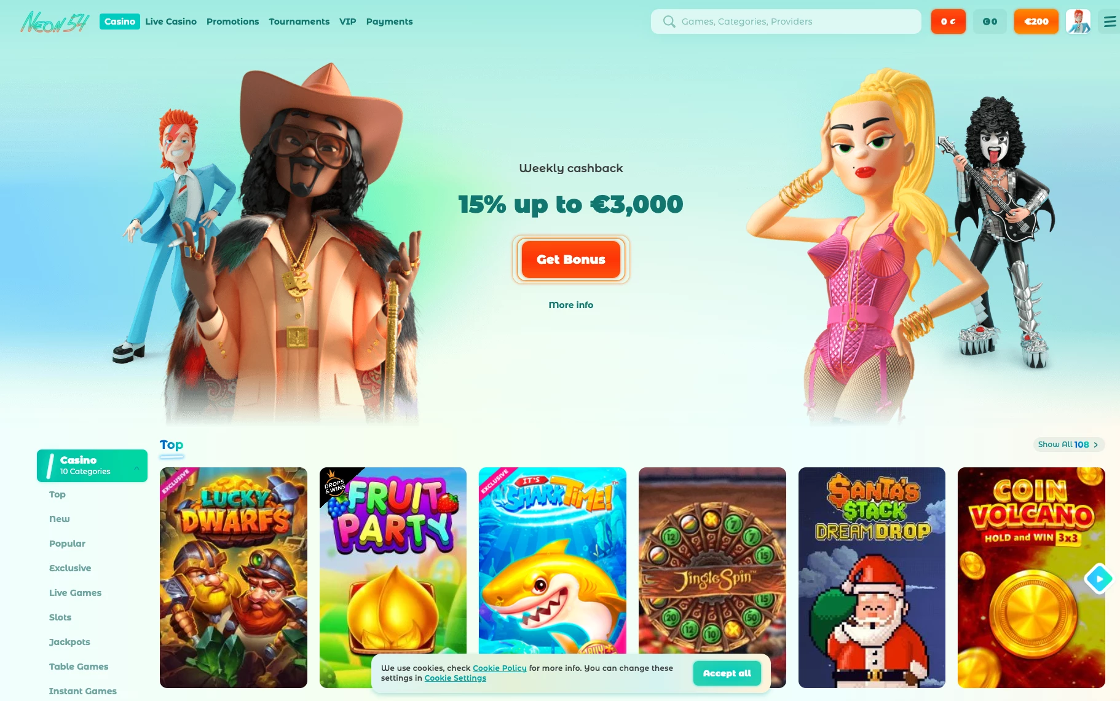Open the coins balance button showing 0
The image size is (1120, 701).
coord(990,22)
